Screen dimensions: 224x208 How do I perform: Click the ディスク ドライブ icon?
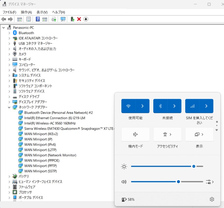pos(15,97)
